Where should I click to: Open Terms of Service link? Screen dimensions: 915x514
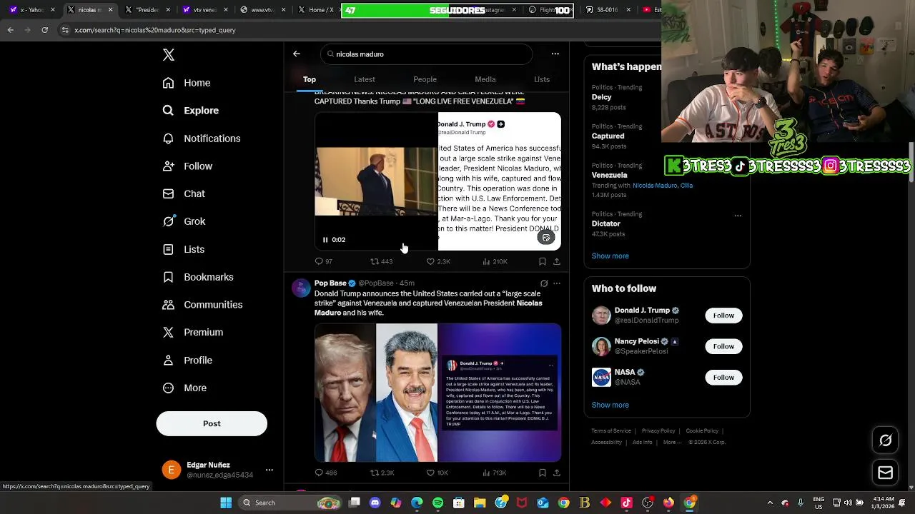(x=611, y=431)
